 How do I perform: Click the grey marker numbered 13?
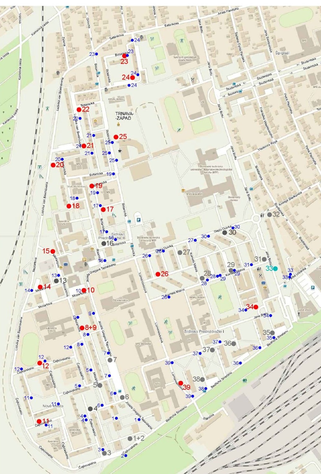pos(56,281)
